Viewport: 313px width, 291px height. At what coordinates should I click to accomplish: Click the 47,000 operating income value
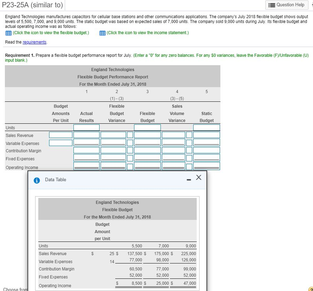coord(190,283)
